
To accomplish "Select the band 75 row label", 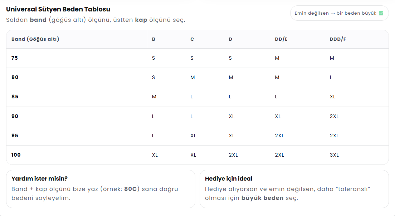I will tap(15, 58).
